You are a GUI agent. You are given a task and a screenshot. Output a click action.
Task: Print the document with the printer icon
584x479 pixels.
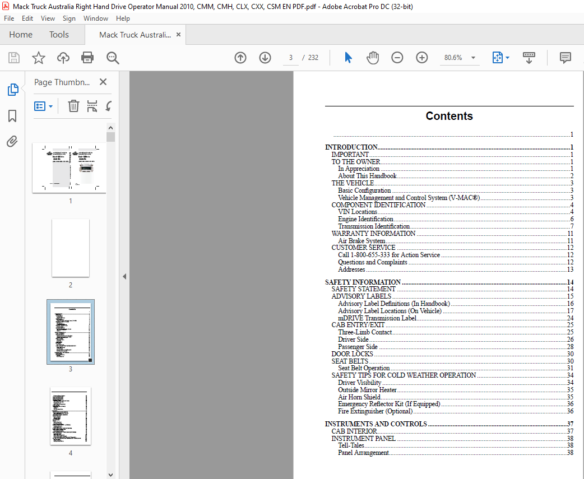point(87,58)
